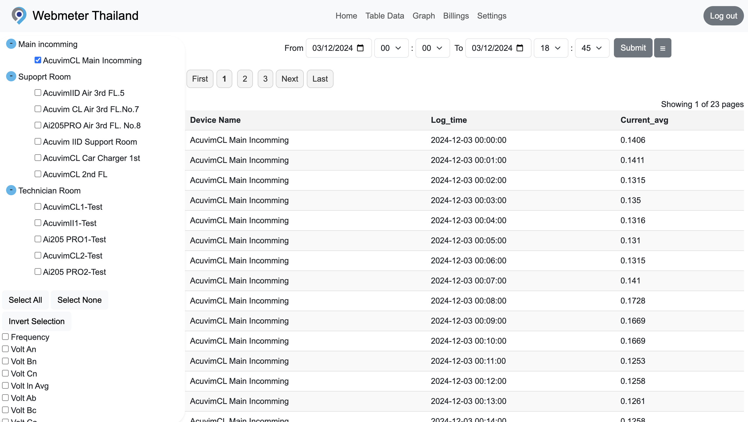Check AcuvimII1-Test device

pyautogui.click(x=38, y=223)
